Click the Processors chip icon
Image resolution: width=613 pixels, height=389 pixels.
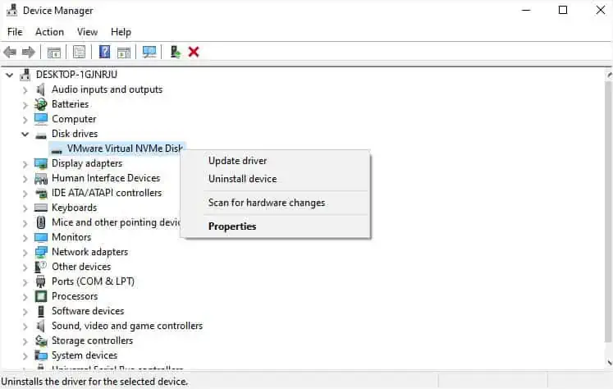tap(41, 296)
